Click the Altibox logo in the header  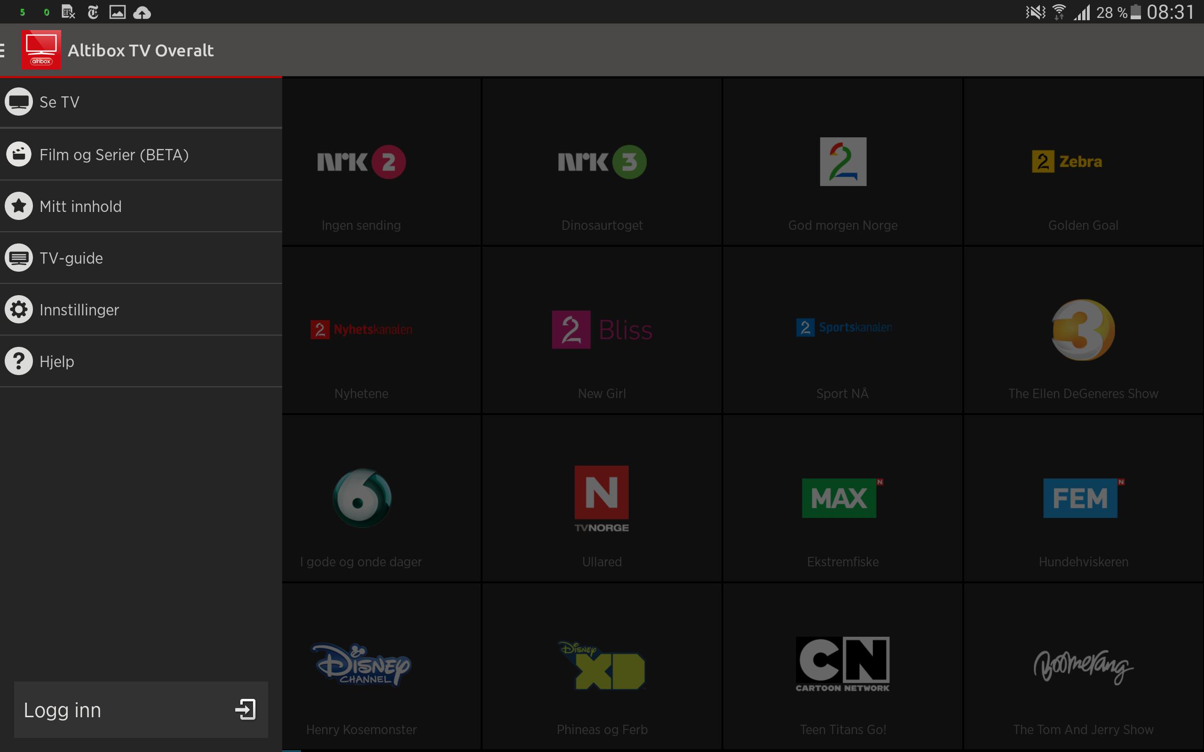(41, 49)
